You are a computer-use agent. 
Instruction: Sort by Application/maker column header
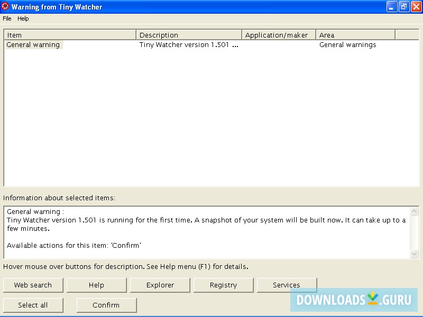[279, 35]
